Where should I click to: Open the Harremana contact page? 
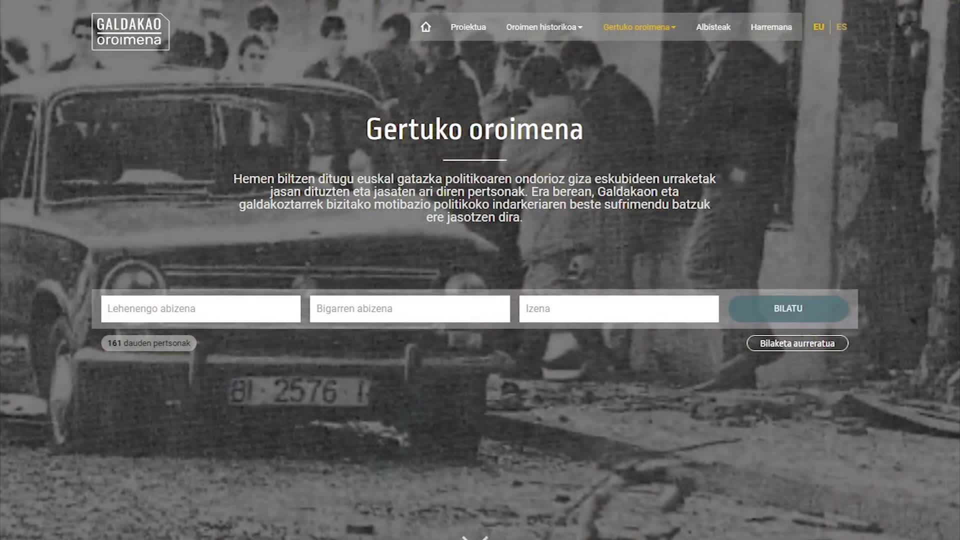pos(771,27)
